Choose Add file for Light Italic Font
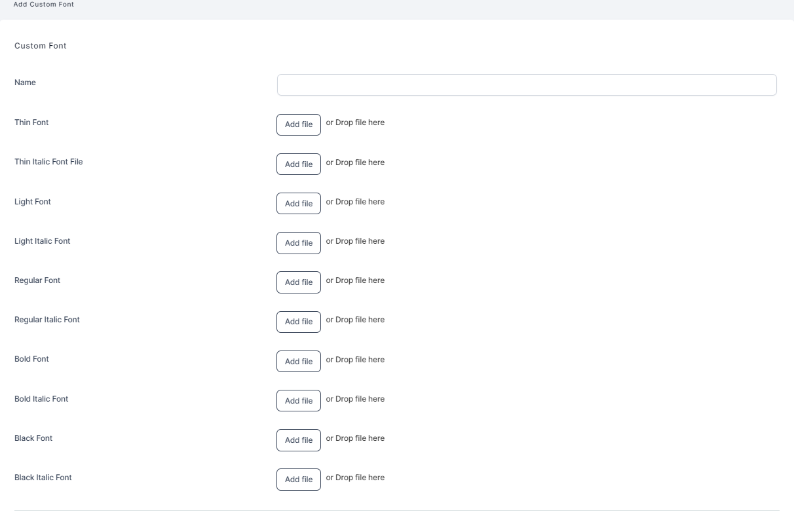This screenshot has width=794, height=511. pos(298,243)
